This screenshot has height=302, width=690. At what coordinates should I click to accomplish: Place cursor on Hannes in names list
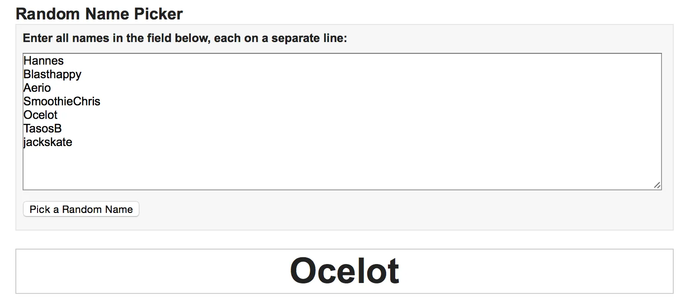pos(43,61)
